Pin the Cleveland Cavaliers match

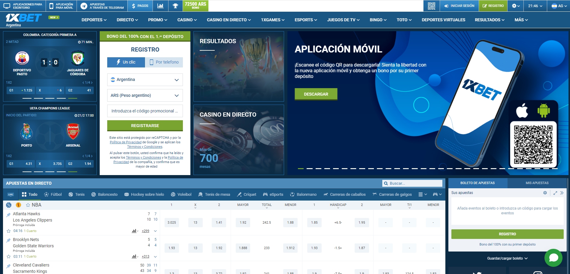tap(8, 266)
